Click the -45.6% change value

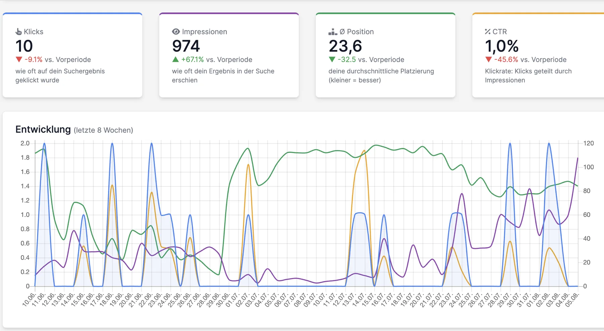click(x=506, y=59)
